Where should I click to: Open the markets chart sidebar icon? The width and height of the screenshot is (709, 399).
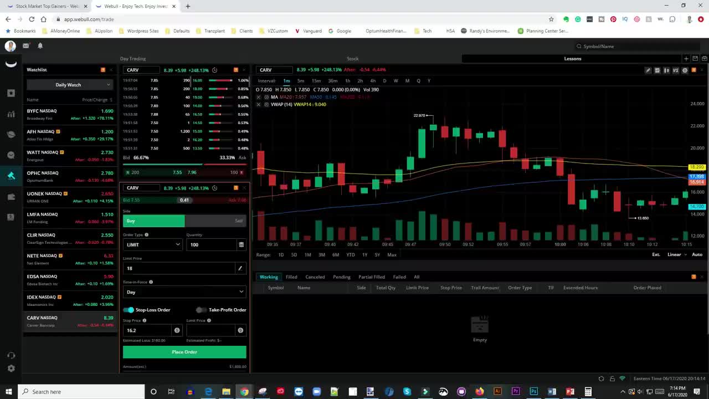pos(11,114)
